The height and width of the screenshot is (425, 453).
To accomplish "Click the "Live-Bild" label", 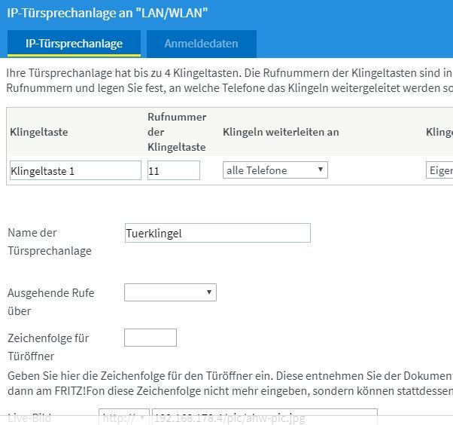I will click(29, 417).
